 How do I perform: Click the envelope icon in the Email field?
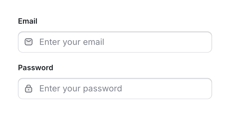point(29,42)
